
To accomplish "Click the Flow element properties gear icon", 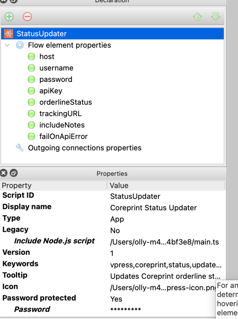I will click(20, 45).
